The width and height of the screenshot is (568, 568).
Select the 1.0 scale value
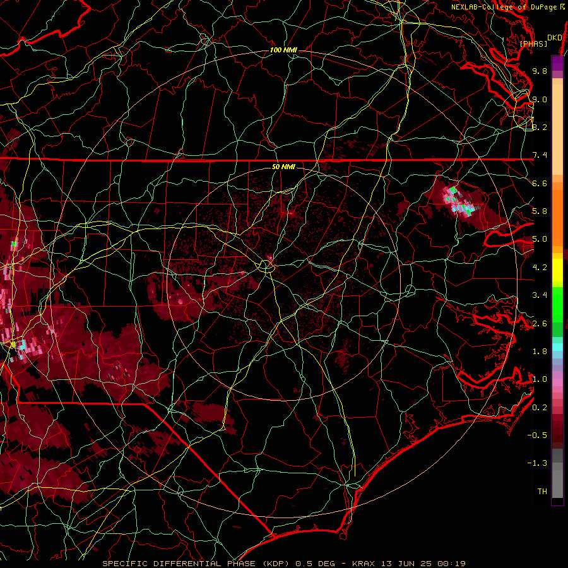540,379
